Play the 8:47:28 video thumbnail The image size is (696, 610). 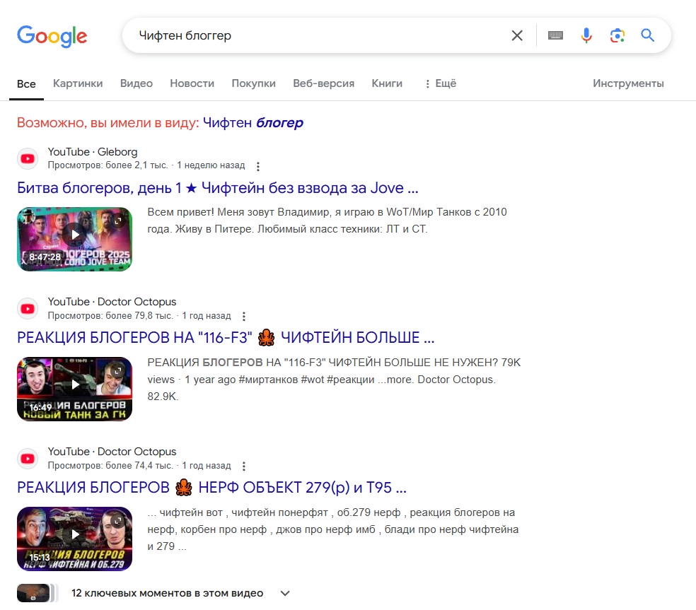(74, 239)
